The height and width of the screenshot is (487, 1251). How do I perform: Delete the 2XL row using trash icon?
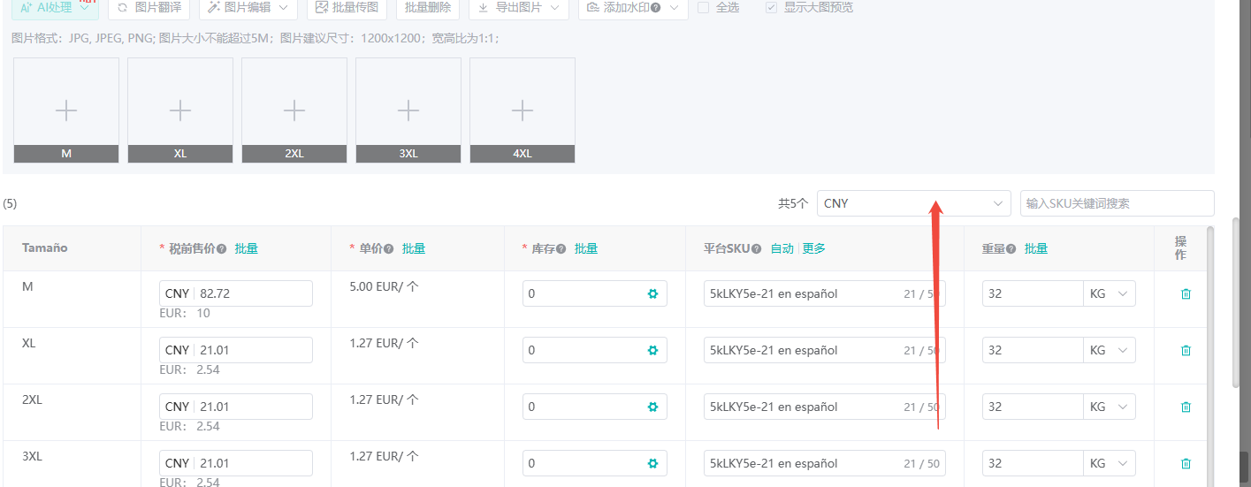click(1186, 407)
